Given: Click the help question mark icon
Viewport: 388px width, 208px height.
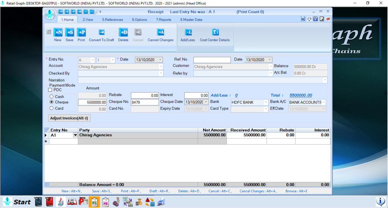Looking at the screenshot, I should pos(303,19).
